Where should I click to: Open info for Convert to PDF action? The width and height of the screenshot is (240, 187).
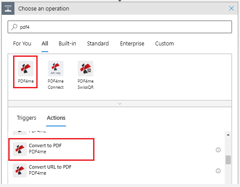coord(218,150)
